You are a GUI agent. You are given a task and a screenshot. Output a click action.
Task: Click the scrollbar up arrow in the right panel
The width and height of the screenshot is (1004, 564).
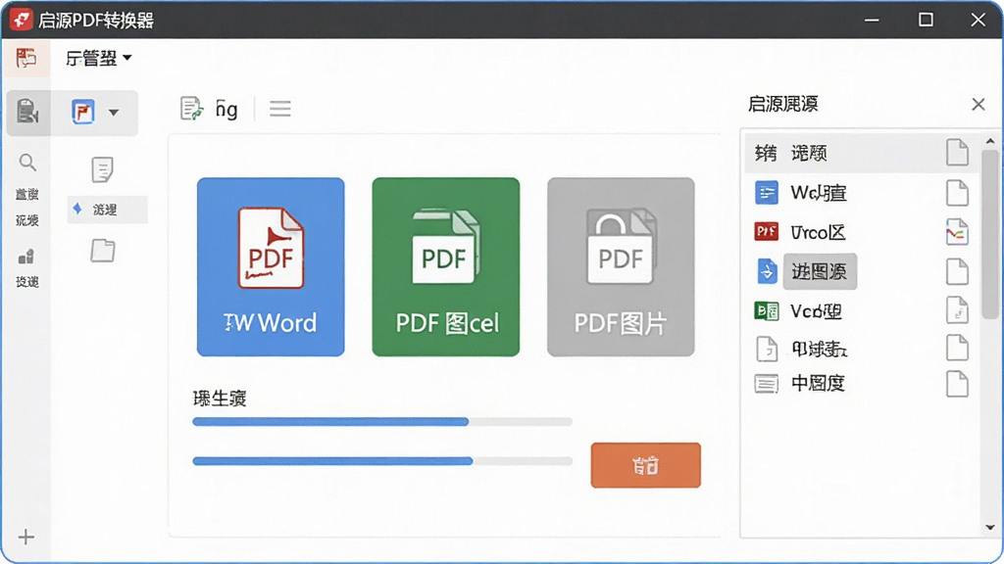click(990, 141)
